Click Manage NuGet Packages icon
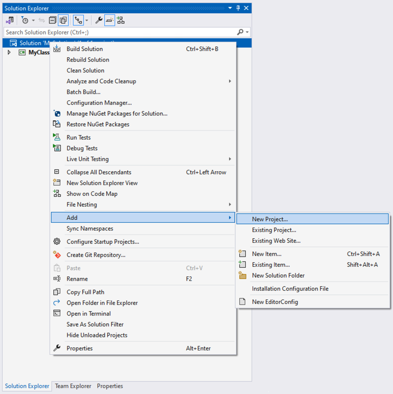This screenshot has width=393, height=394. [x=57, y=114]
